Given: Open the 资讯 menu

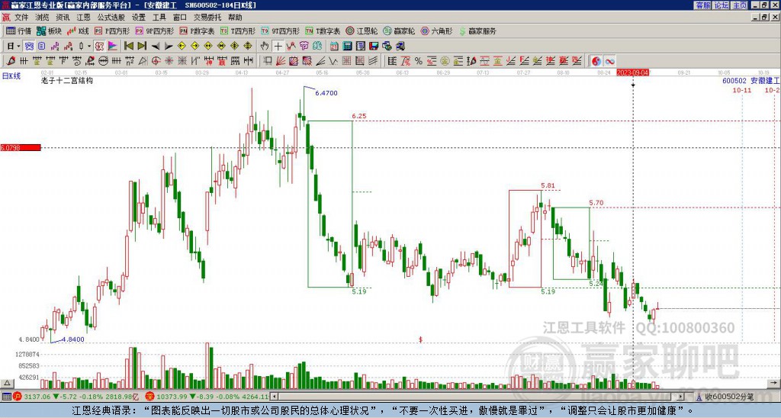Looking at the screenshot, I should click(x=63, y=17).
